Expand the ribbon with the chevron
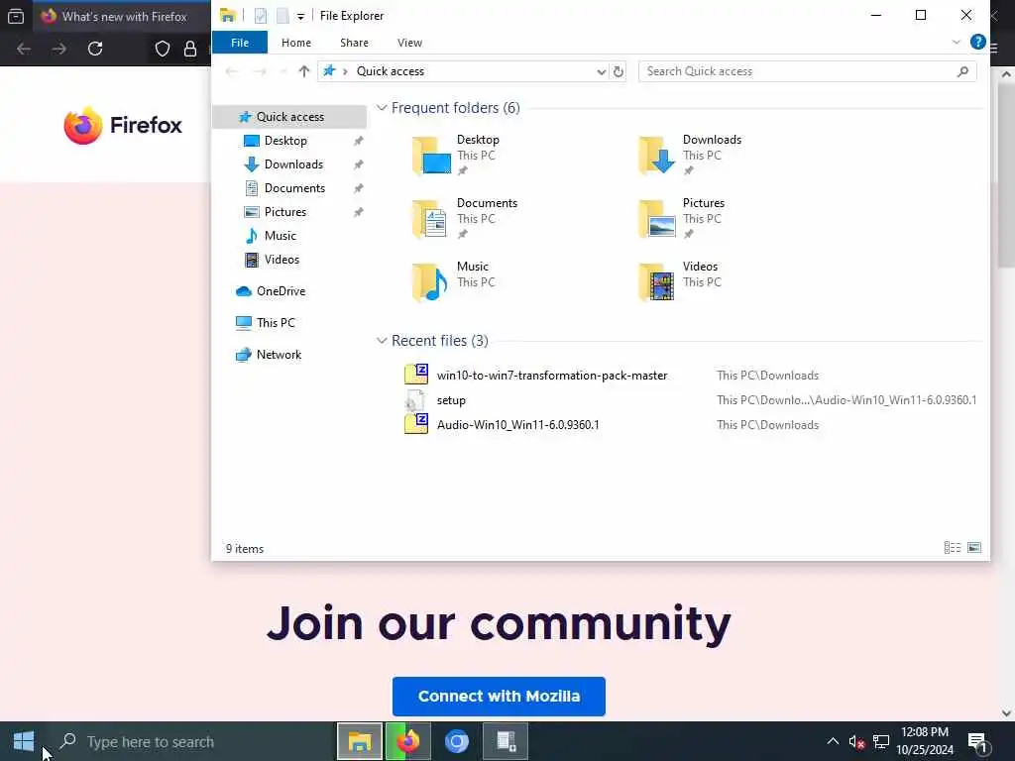The image size is (1015, 761). point(957,42)
